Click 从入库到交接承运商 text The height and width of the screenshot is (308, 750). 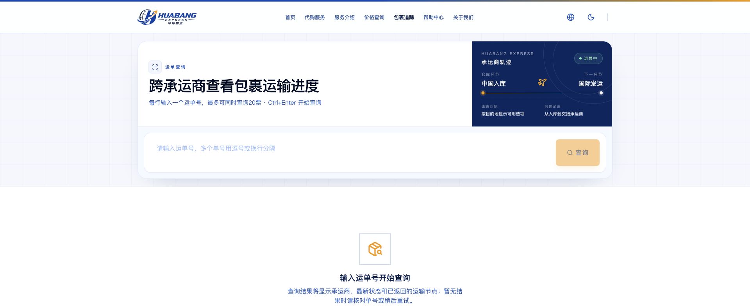(x=564, y=114)
